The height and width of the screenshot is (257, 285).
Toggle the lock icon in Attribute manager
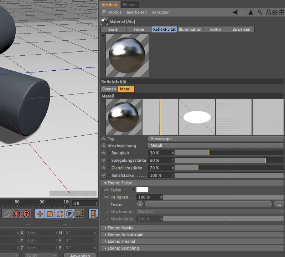(268, 12)
